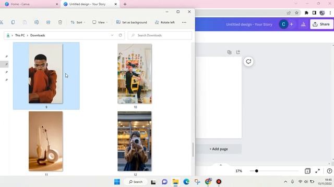Viewport: 334px width, 187px height.
Task: Open the See more ellipsis menu
Action: point(184,22)
